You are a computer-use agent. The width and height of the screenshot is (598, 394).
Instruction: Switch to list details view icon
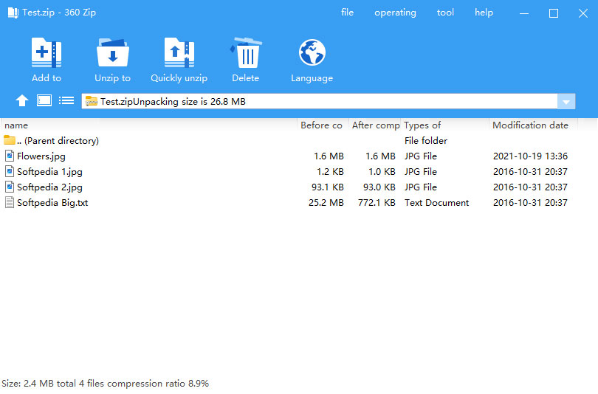pos(66,100)
